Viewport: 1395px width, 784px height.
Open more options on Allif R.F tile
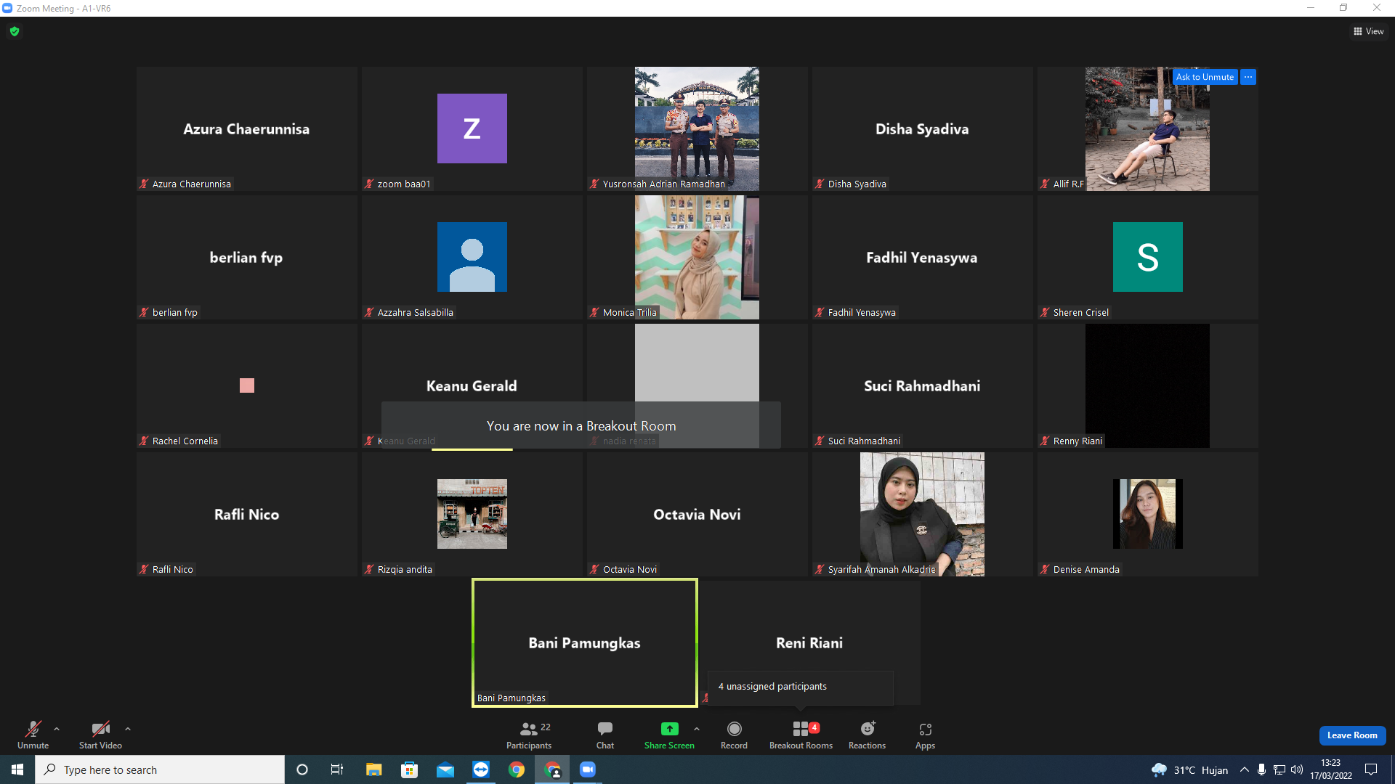[1248, 77]
